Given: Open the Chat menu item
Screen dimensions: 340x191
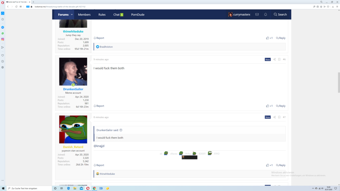Looking at the screenshot, I should (118, 15).
